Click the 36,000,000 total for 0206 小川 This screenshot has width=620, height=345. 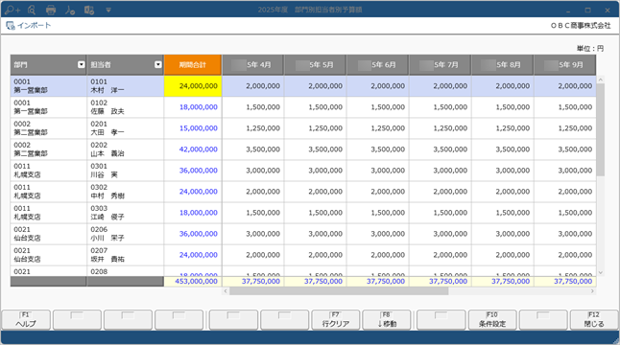coord(193,234)
